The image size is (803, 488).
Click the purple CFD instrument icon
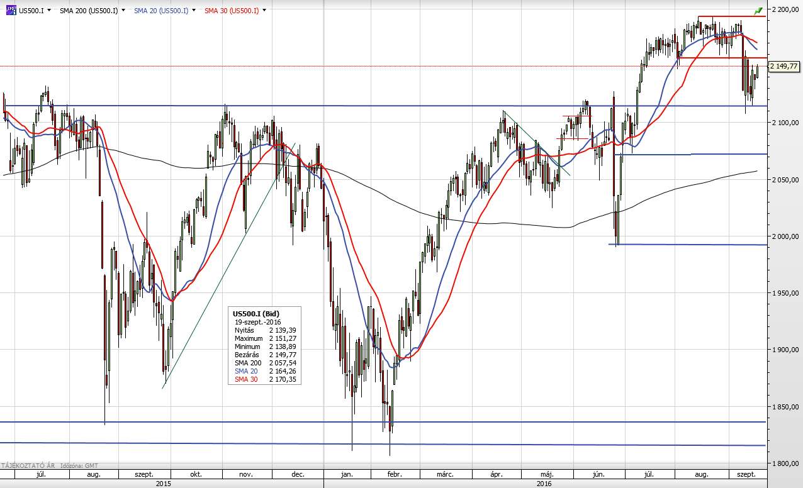[11, 10]
